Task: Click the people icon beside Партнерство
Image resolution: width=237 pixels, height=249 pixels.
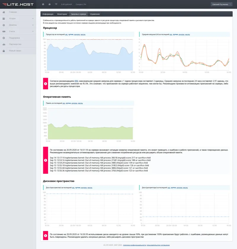Action: (4, 44)
